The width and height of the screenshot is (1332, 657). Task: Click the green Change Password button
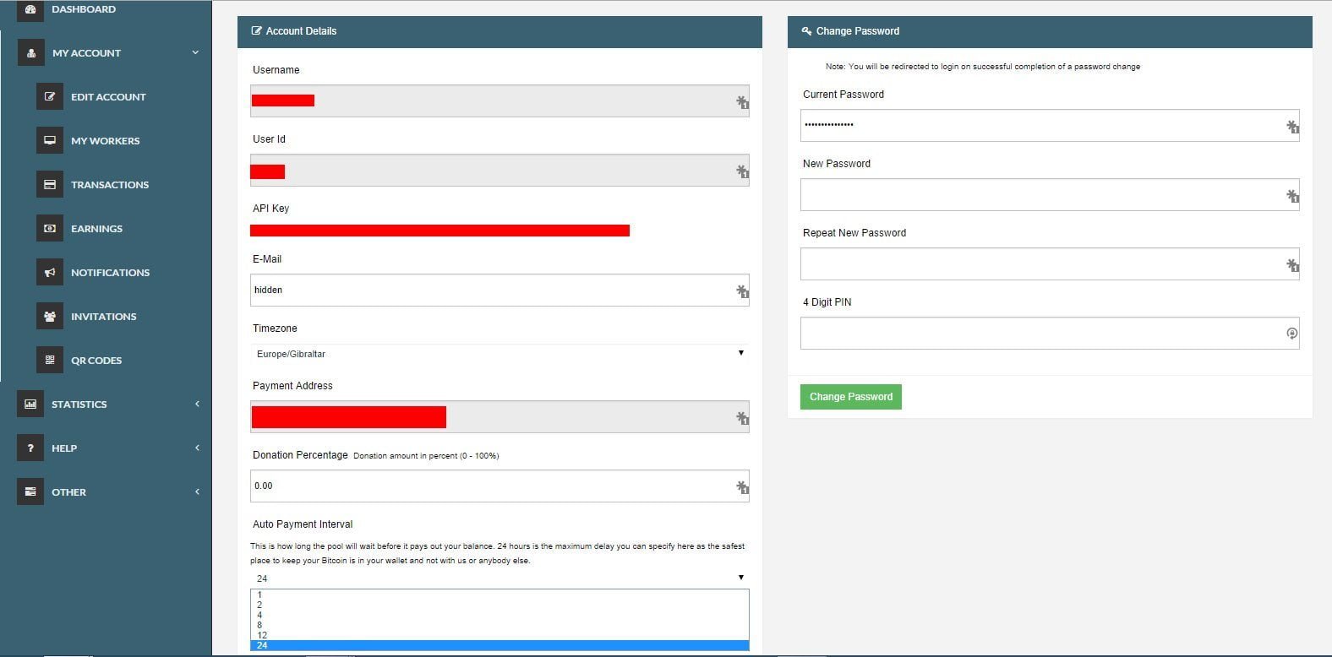coord(851,397)
